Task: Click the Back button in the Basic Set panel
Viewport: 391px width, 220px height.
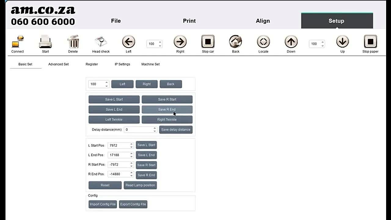Action: (171, 84)
